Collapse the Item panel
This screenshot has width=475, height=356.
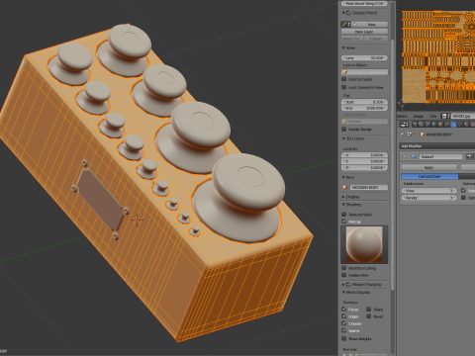tap(343, 177)
